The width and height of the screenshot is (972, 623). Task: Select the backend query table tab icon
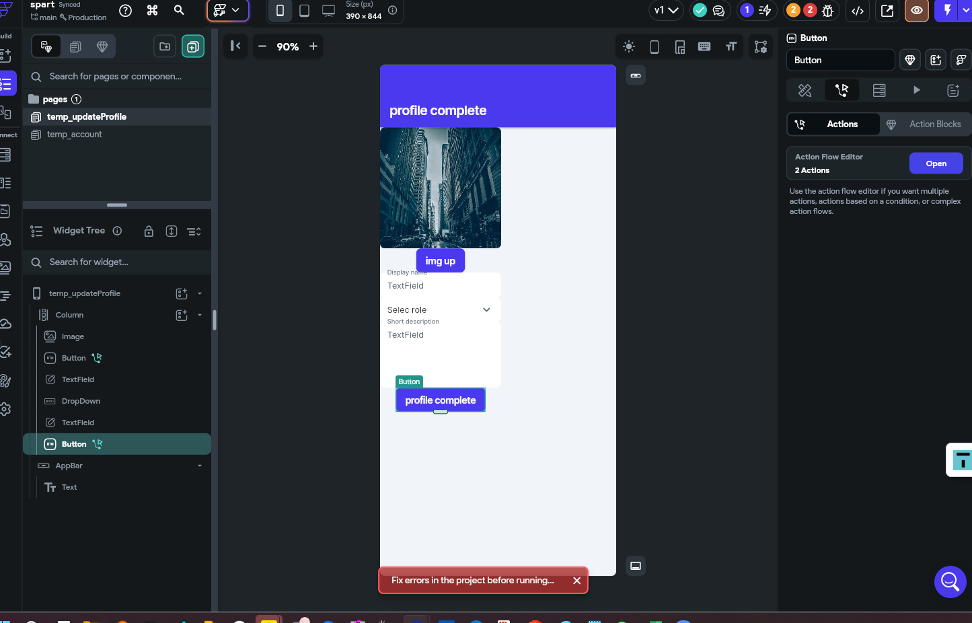(x=879, y=90)
